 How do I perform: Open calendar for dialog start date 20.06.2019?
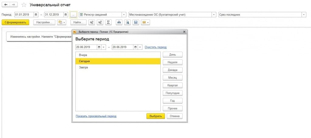99,47
